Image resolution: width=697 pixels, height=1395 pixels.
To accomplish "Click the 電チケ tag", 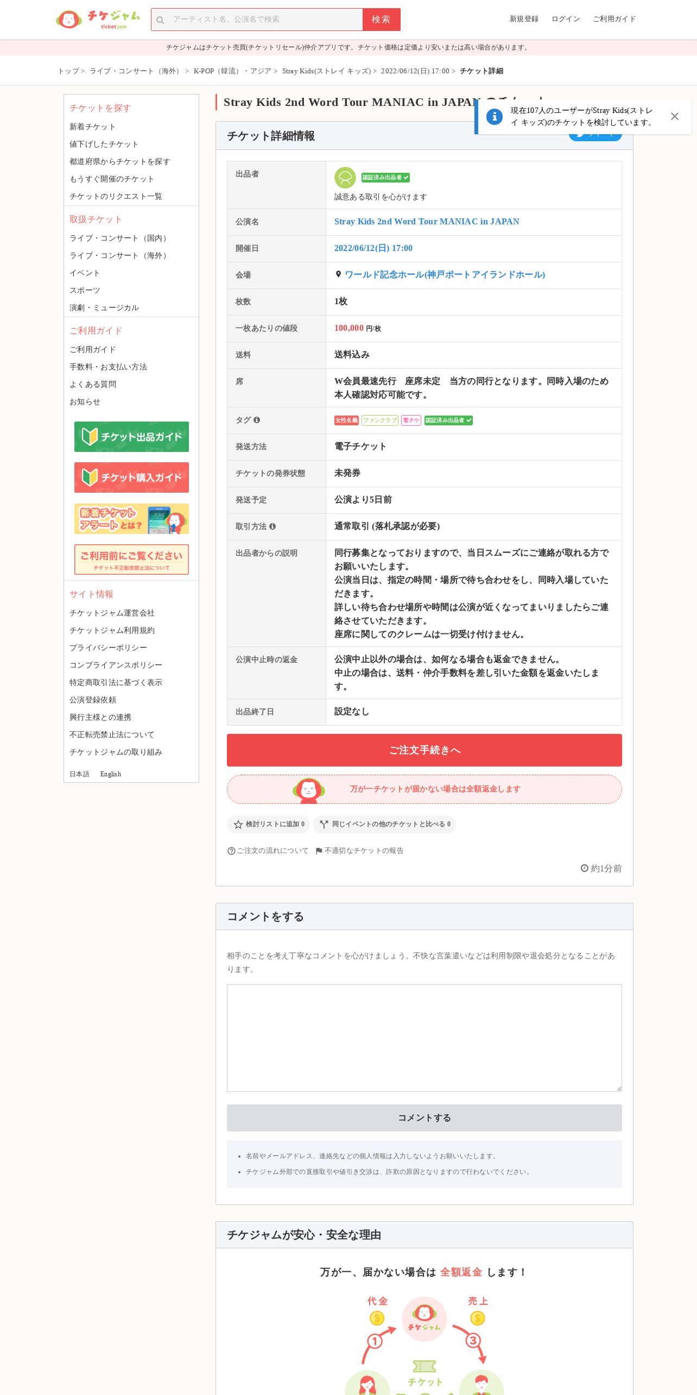I will pos(411,420).
